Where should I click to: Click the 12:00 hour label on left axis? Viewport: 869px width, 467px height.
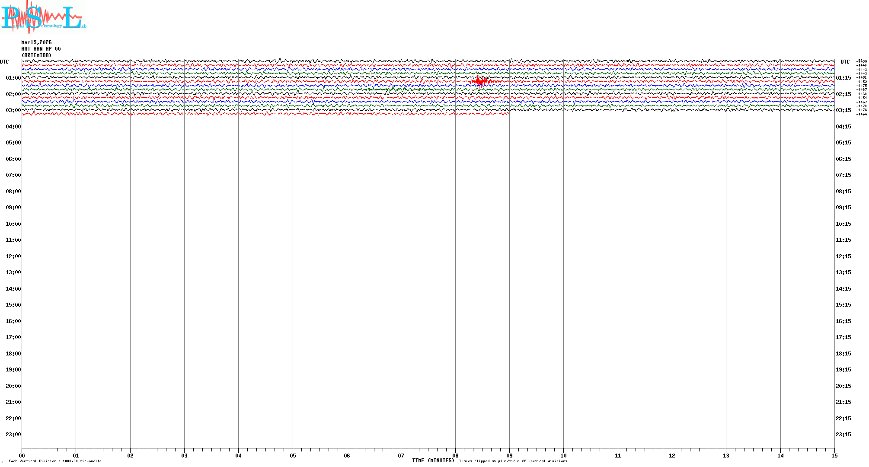(13, 256)
